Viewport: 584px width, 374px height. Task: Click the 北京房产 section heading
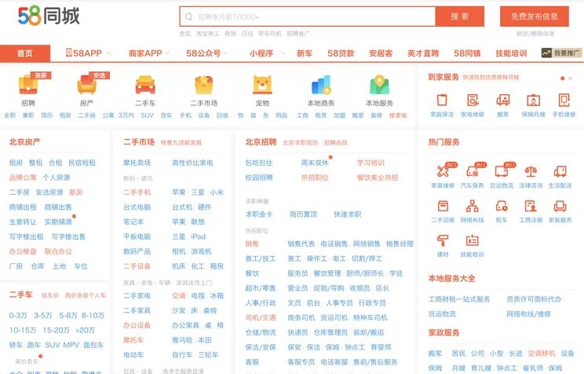coord(24,142)
